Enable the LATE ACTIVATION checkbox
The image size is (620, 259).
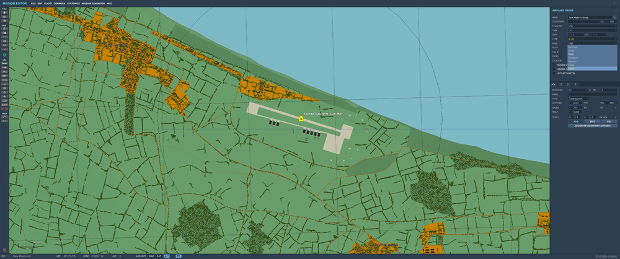click(554, 73)
